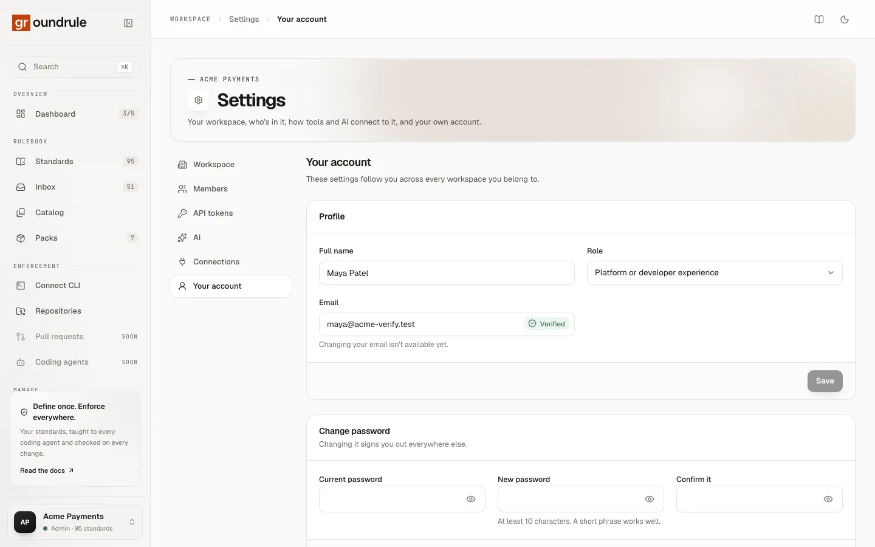Image resolution: width=875 pixels, height=547 pixels.
Task: Open Repositories in sidebar
Action: click(x=75, y=311)
